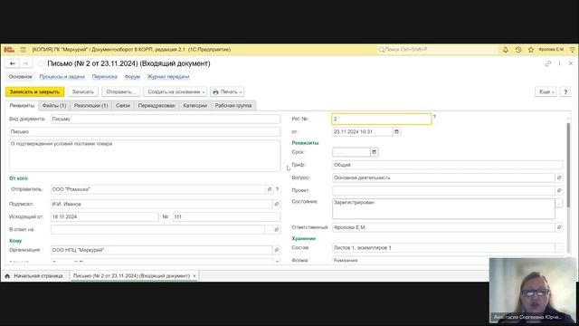Open the Отправитель record icon
579x326 pixels.
(270, 189)
